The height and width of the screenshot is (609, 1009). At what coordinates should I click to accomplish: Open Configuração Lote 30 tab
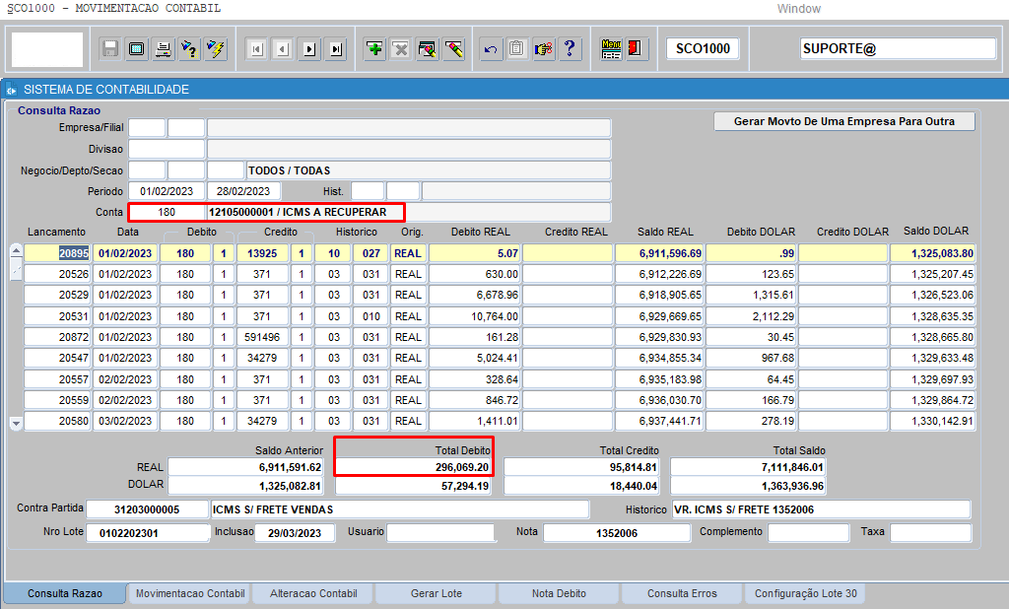tap(805, 593)
